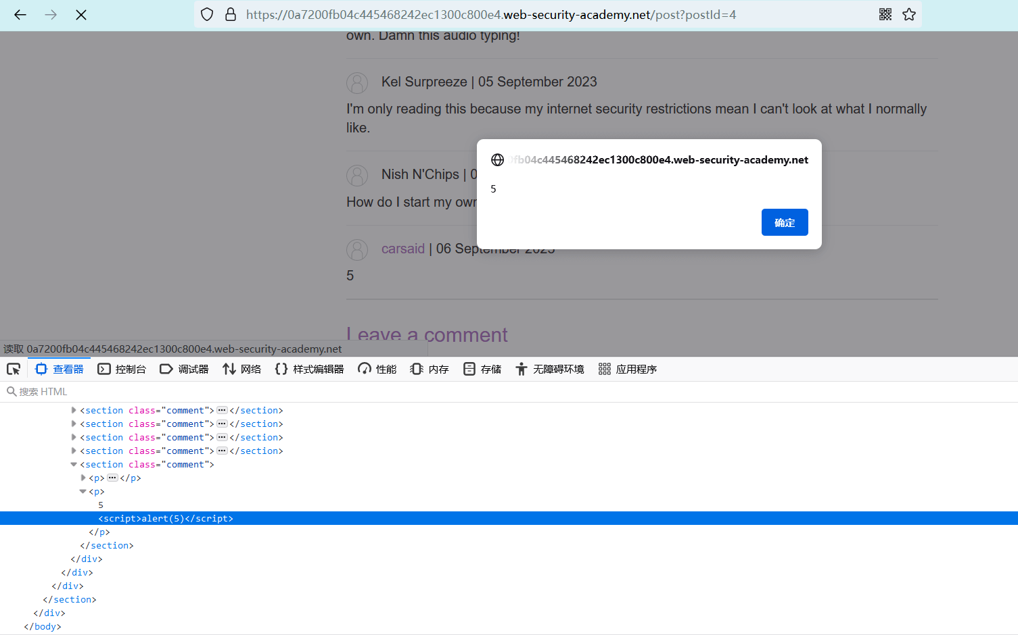Viewport: 1018px width, 635px height.
Task: Open the 无障碍环境 Accessibility tab
Action: (x=550, y=369)
